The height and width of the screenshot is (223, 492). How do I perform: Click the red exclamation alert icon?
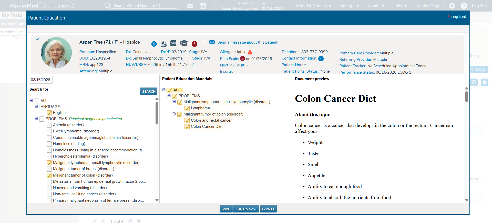pos(194,44)
